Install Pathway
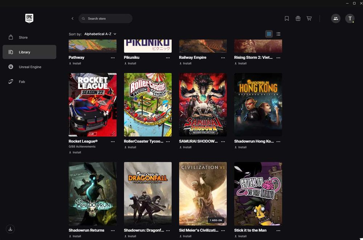This screenshot has width=363, height=240. 75,63
